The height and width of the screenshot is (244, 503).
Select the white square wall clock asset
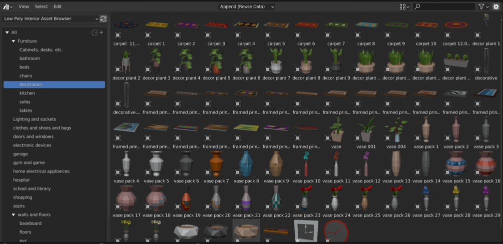click(306, 231)
